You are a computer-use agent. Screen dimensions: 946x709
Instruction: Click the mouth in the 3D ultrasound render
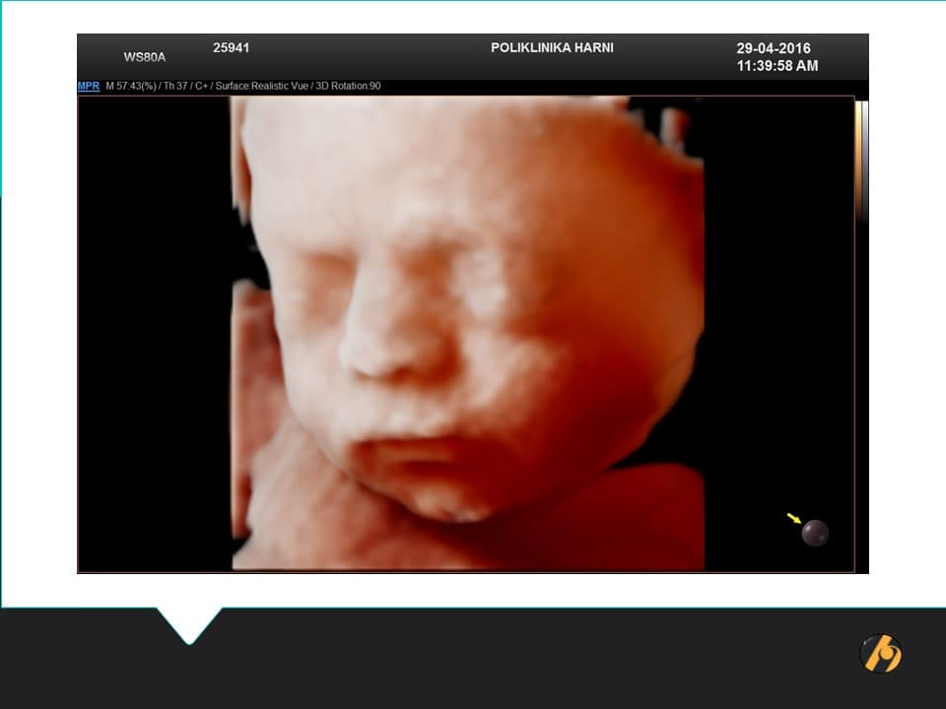(x=414, y=451)
